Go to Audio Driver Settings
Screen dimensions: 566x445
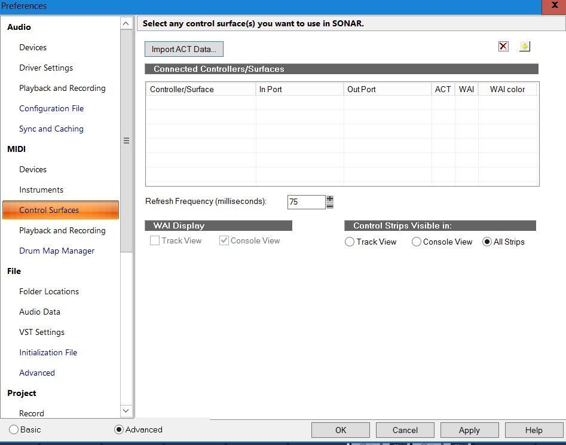tap(46, 68)
